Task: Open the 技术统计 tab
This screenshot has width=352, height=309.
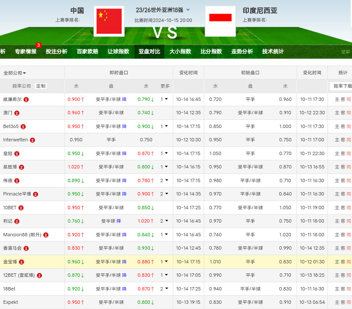Action: [273, 52]
